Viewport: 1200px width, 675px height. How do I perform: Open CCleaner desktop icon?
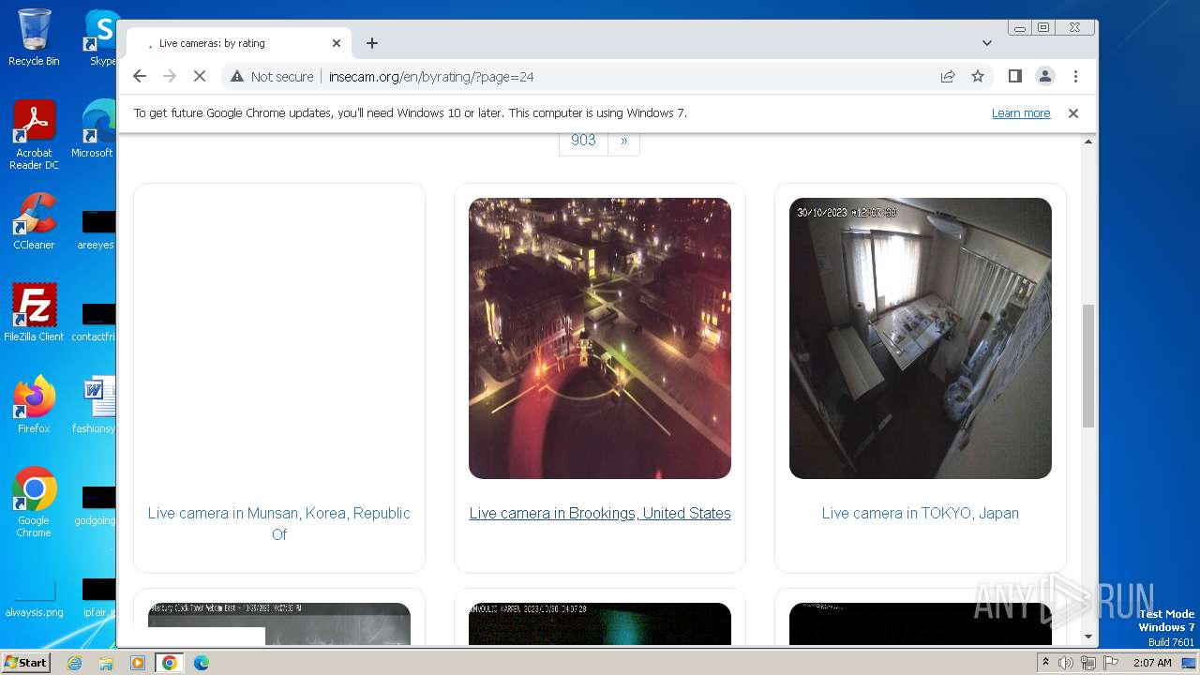(34, 221)
